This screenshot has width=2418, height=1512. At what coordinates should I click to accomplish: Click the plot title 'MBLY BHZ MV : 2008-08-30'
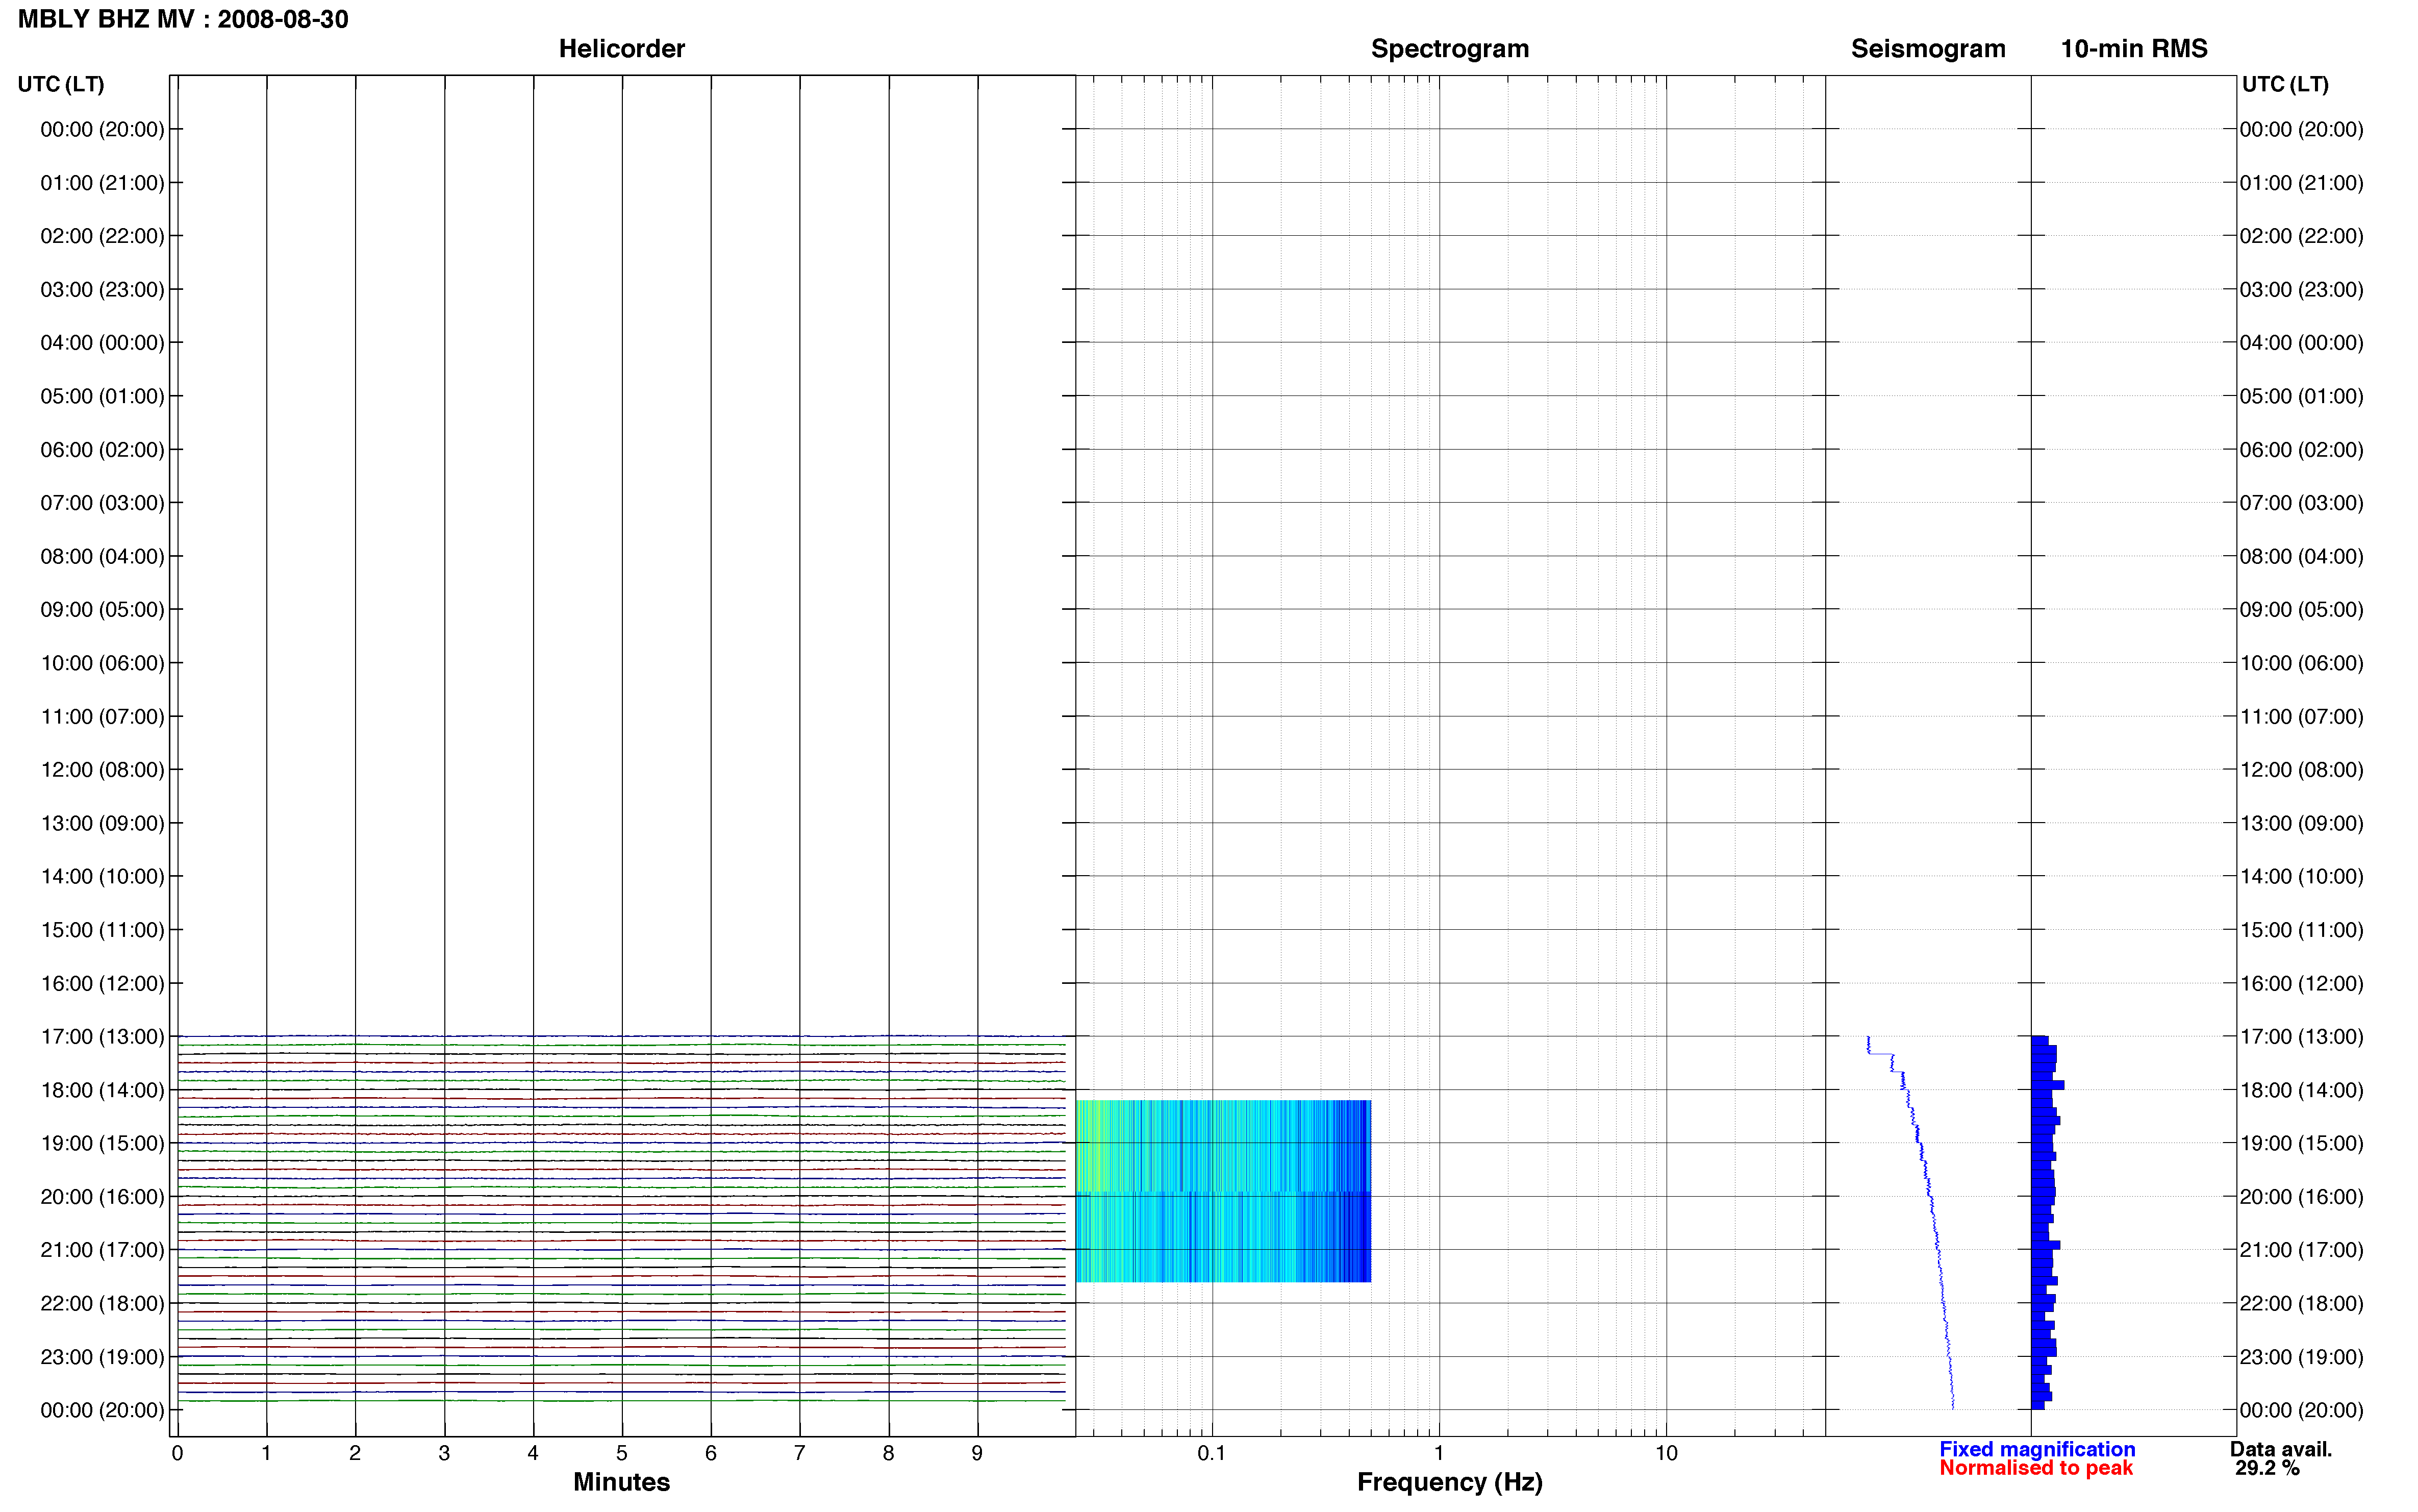[x=183, y=19]
